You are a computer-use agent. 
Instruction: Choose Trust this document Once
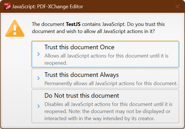(79, 47)
